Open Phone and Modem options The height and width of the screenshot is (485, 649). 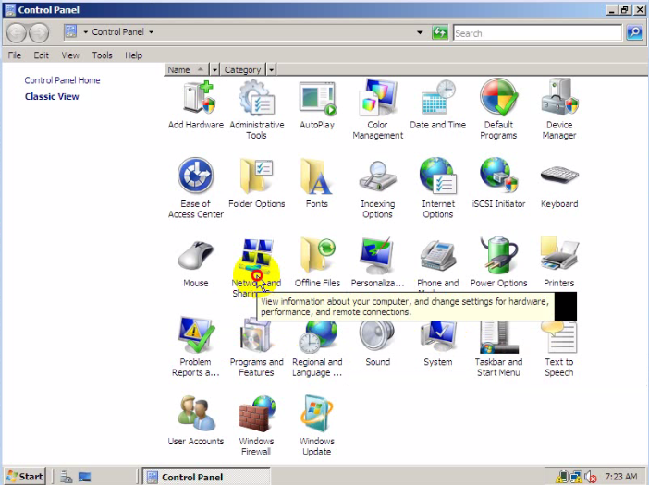(x=438, y=263)
